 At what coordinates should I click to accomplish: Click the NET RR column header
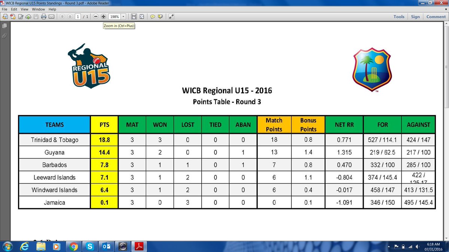pos(344,125)
